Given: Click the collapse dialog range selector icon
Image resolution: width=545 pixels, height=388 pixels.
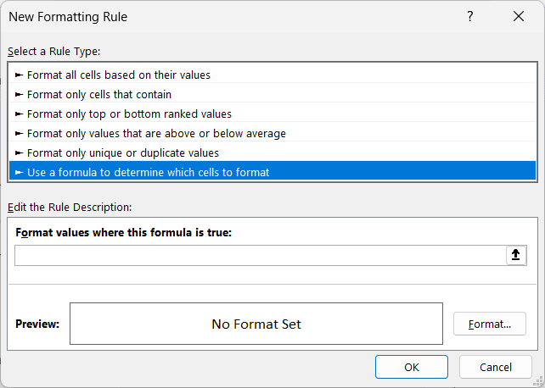Looking at the screenshot, I should tap(515, 256).
